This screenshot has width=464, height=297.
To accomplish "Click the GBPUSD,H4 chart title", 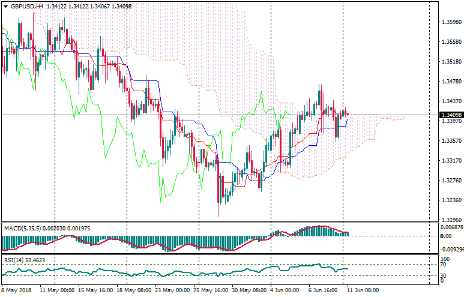I will click(x=26, y=6).
